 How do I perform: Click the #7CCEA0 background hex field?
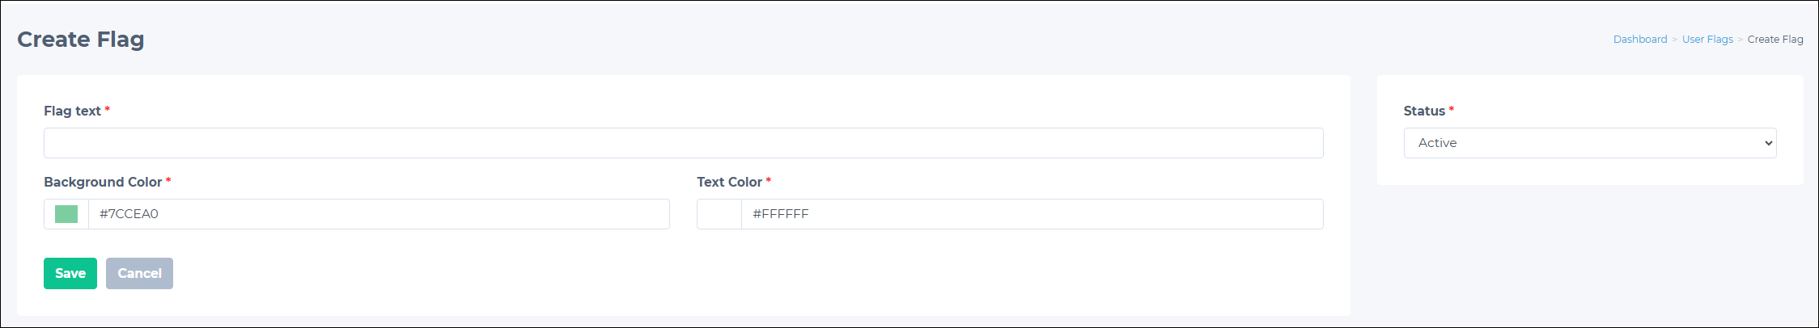[x=379, y=214]
